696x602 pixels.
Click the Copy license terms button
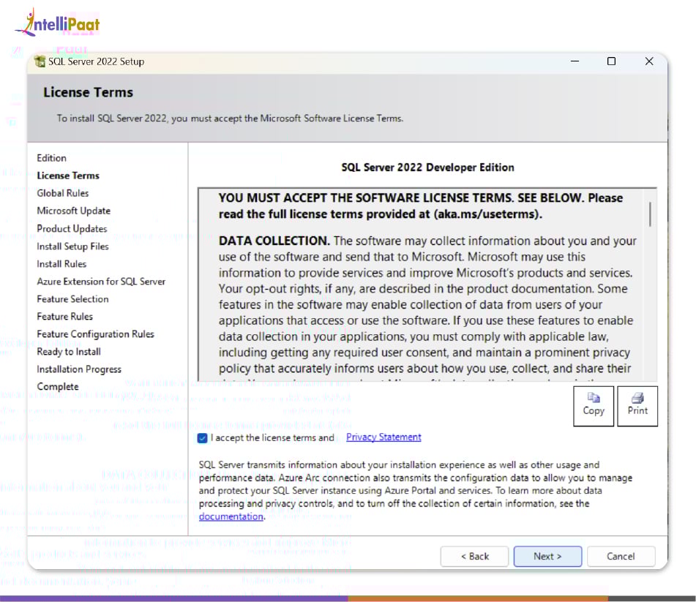pyautogui.click(x=594, y=405)
